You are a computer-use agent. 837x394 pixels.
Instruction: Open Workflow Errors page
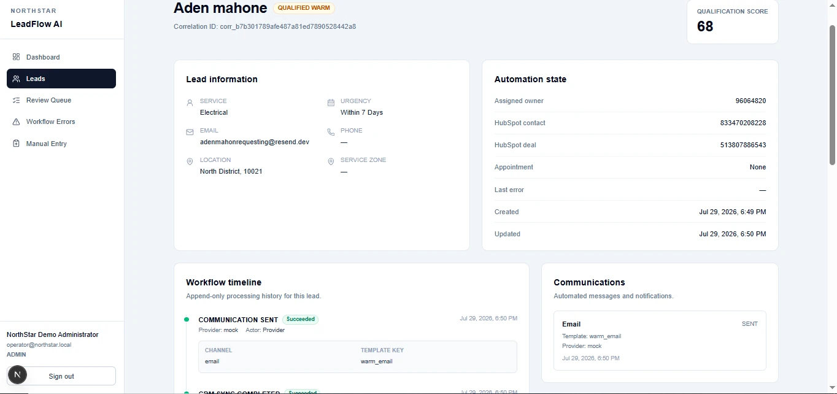coord(61,122)
